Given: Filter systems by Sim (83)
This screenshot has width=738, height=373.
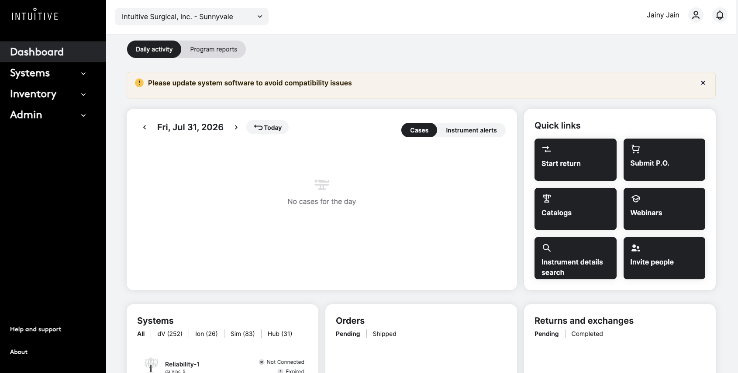Looking at the screenshot, I should tap(242, 334).
